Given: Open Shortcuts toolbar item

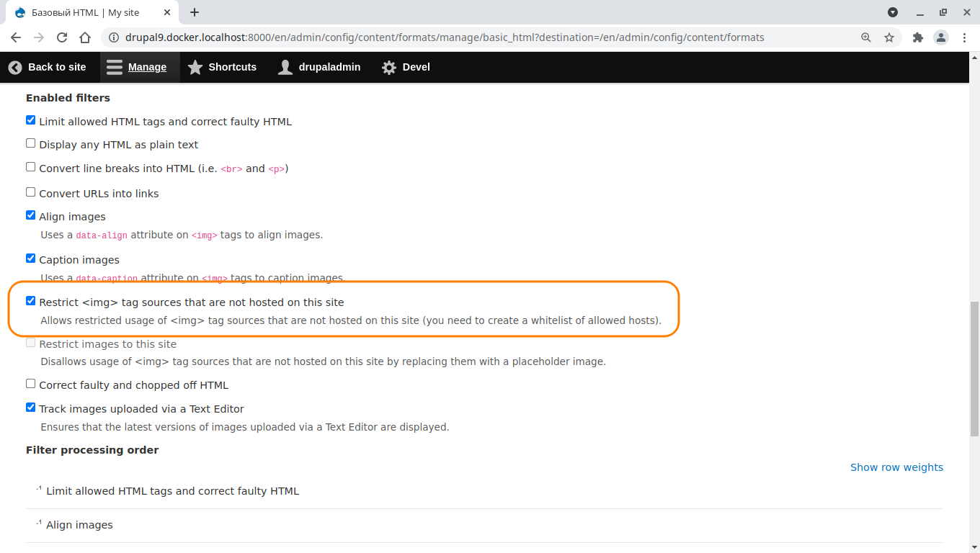Looking at the screenshot, I should click(x=222, y=67).
